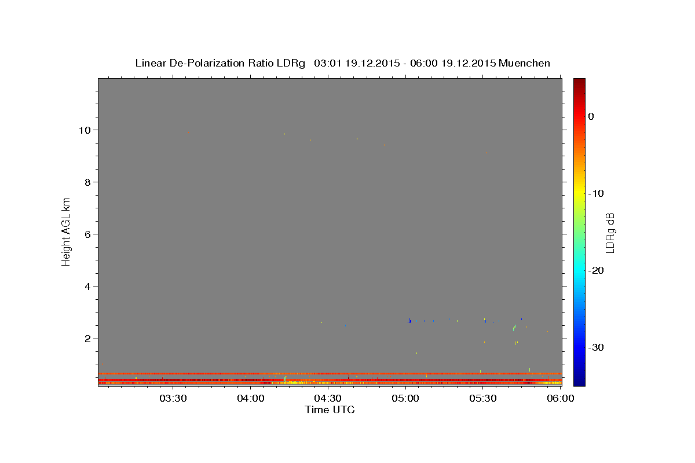This screenshot has width=695, height=463.
Task: Click the yellow data point near 10 km at 04:13
Action: click(x=284, y=134)
